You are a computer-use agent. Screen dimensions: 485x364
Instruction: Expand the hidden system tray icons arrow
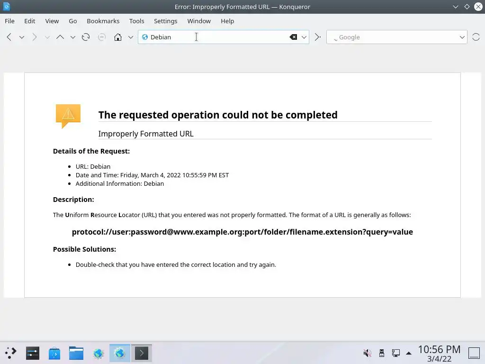[x=409, y=353]
